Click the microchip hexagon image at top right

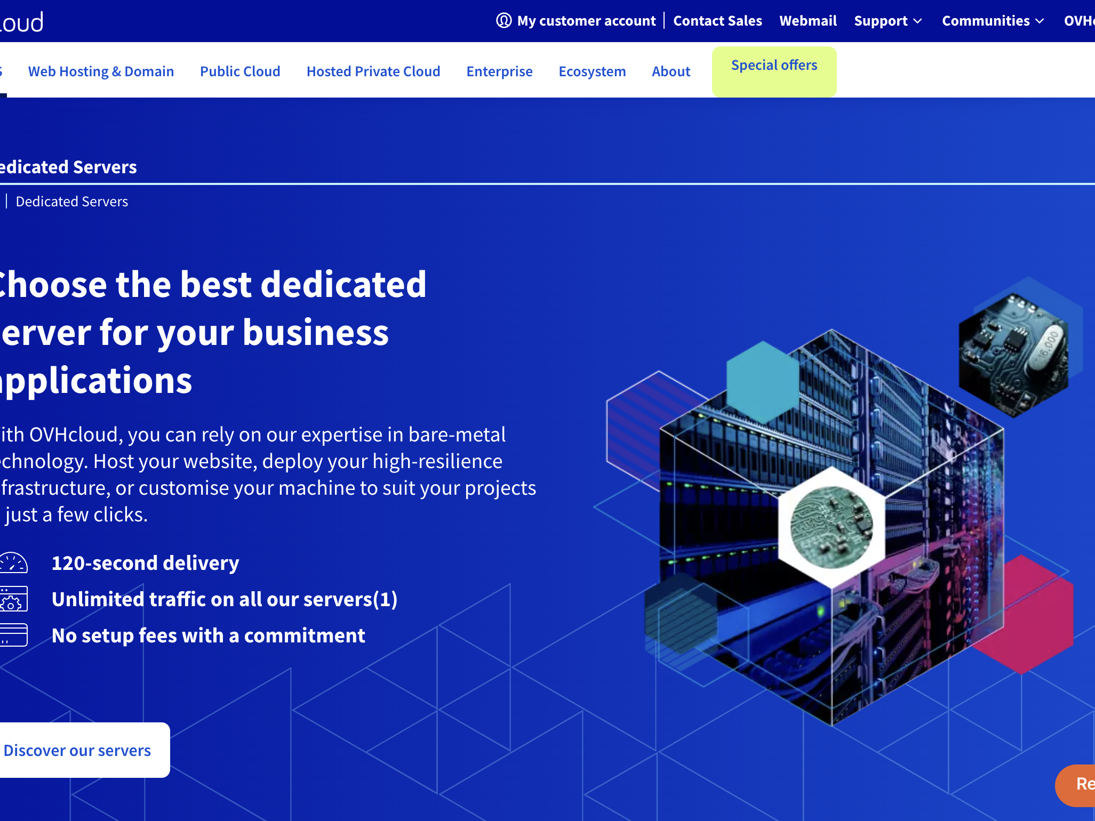click(1013, 354)
